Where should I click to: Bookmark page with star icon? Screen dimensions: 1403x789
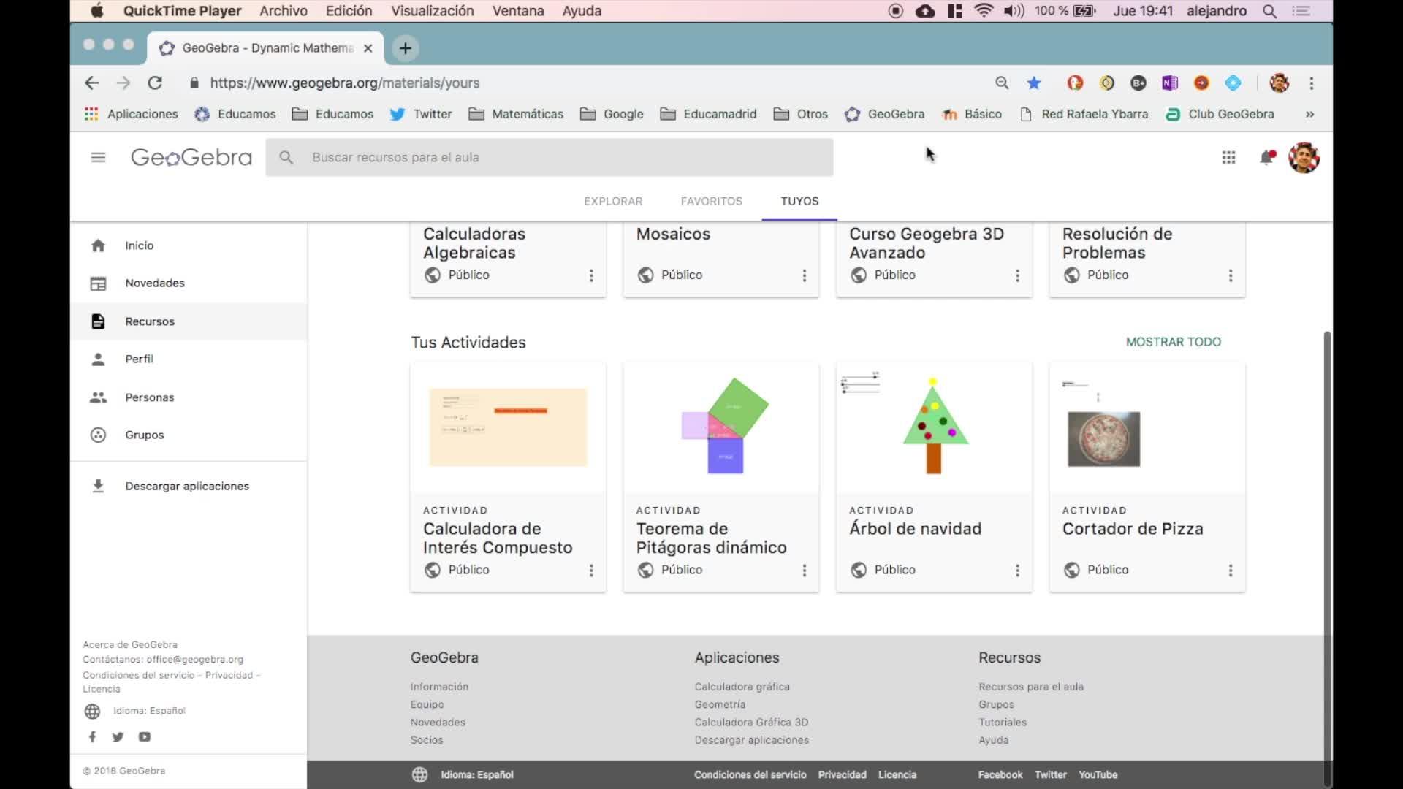(1033, 83)
